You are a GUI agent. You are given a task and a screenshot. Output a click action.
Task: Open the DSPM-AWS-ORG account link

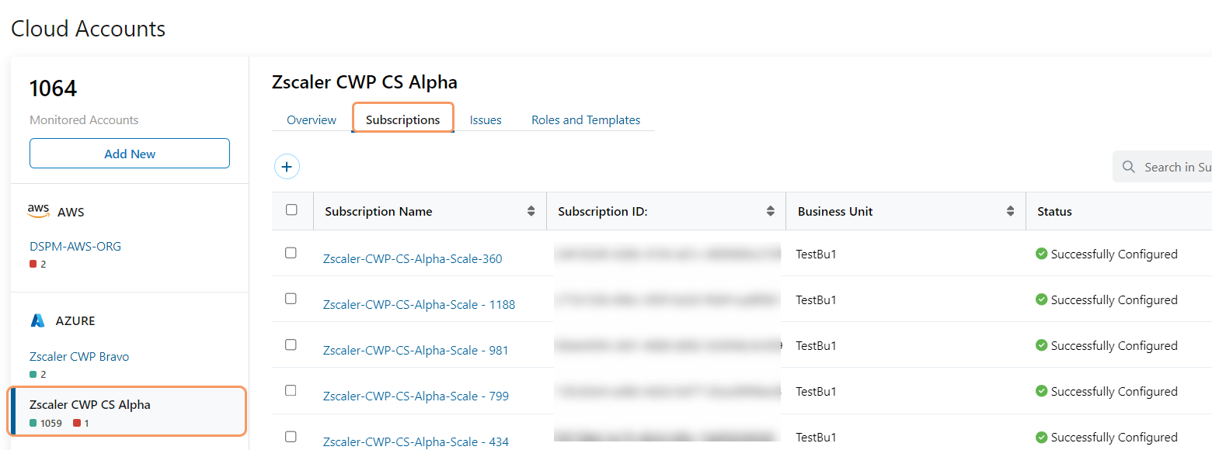(75, 246)
